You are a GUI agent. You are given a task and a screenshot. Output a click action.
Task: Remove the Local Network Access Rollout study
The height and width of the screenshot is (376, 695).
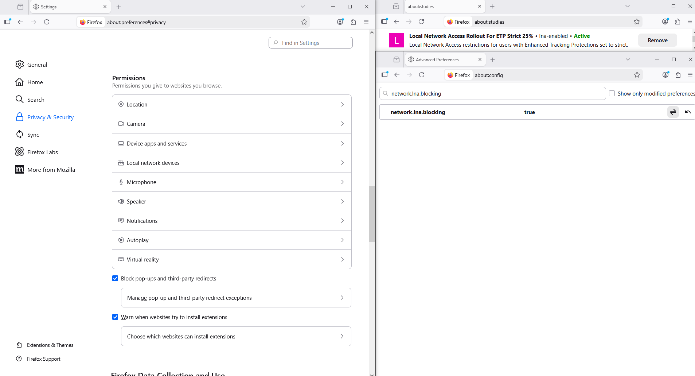[657, 40]
